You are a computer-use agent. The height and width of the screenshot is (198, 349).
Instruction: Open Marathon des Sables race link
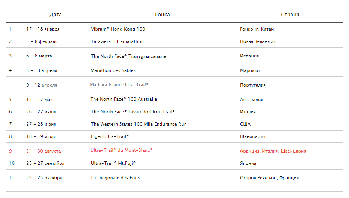point(113,70)
